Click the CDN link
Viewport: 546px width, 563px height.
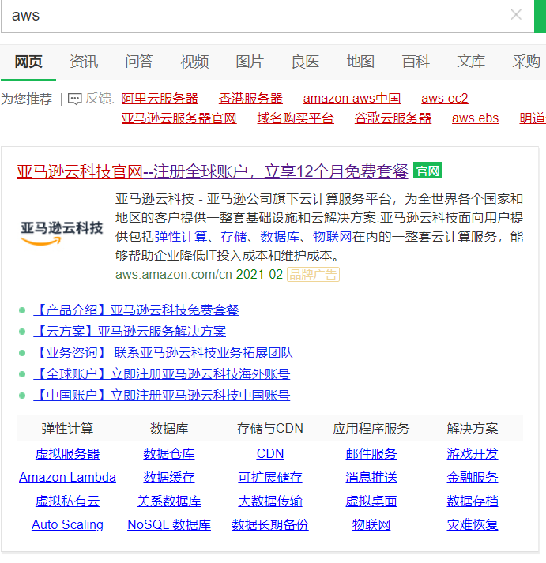pos(270,454)
